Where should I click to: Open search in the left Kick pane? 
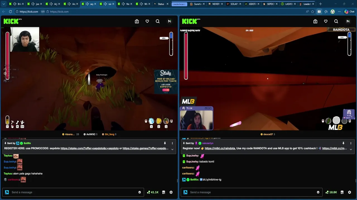click(158, 21)
